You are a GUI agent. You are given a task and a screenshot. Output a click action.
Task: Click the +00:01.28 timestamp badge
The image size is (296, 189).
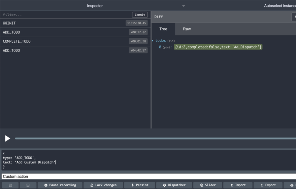pyautogui.click(x=138, y=41)
